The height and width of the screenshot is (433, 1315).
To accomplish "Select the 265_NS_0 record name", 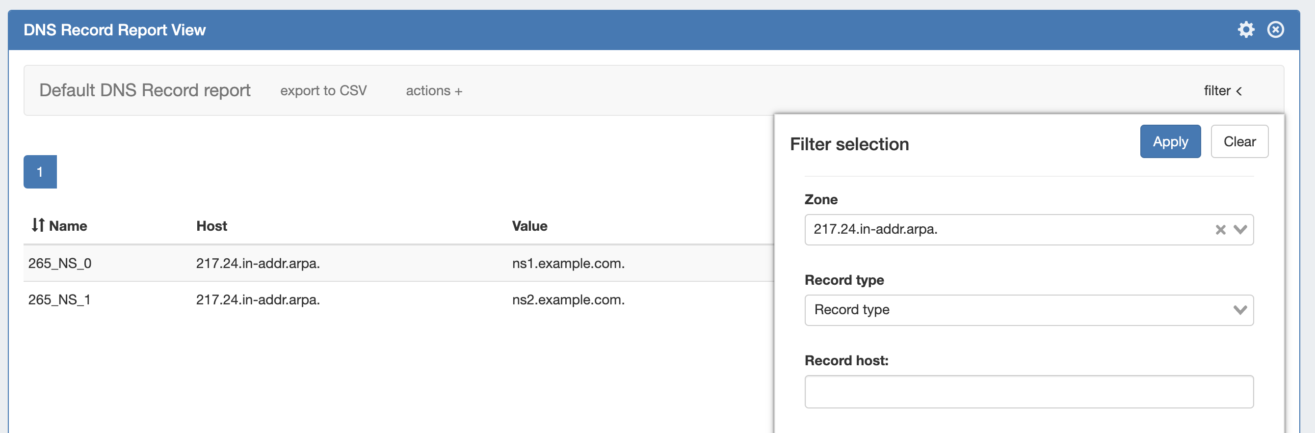I will [x=60, y=264].
